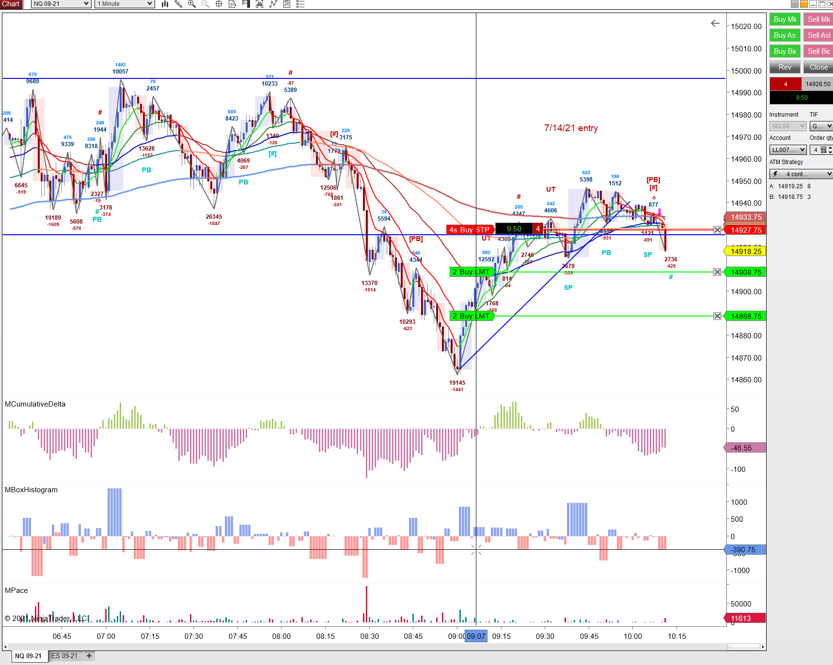
Task: Click the back arrow on chart
Action: pos(715,23)
